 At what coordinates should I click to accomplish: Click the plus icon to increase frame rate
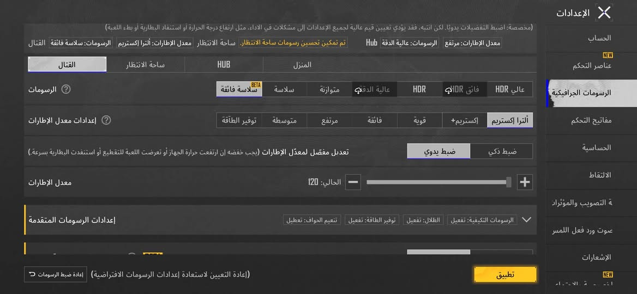point(525,182)
